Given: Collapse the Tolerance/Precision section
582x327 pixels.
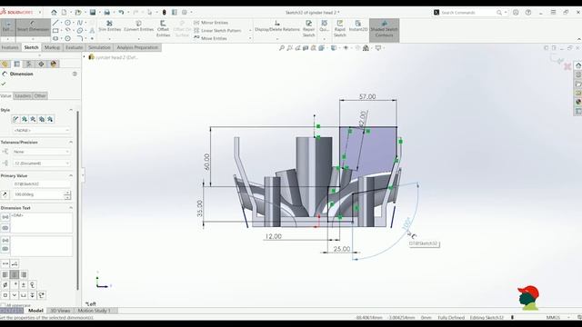Looking at the screenshot, I should coord(71,142).
